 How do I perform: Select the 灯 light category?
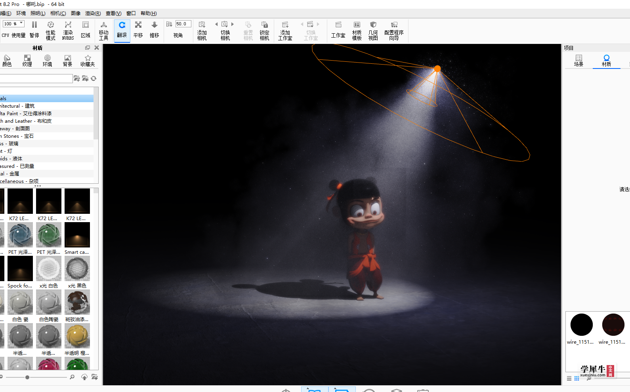(x=47, y=151)
